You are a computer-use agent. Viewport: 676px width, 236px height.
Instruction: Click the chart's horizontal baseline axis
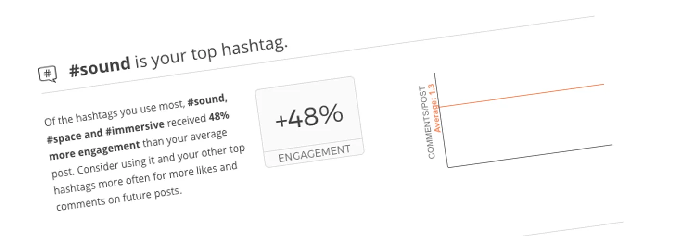(530, 155)
